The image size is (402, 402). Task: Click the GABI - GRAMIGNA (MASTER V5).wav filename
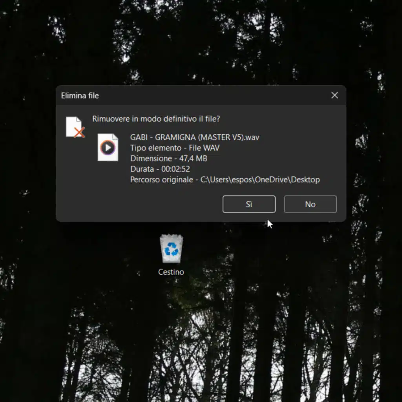click(195, 137)
